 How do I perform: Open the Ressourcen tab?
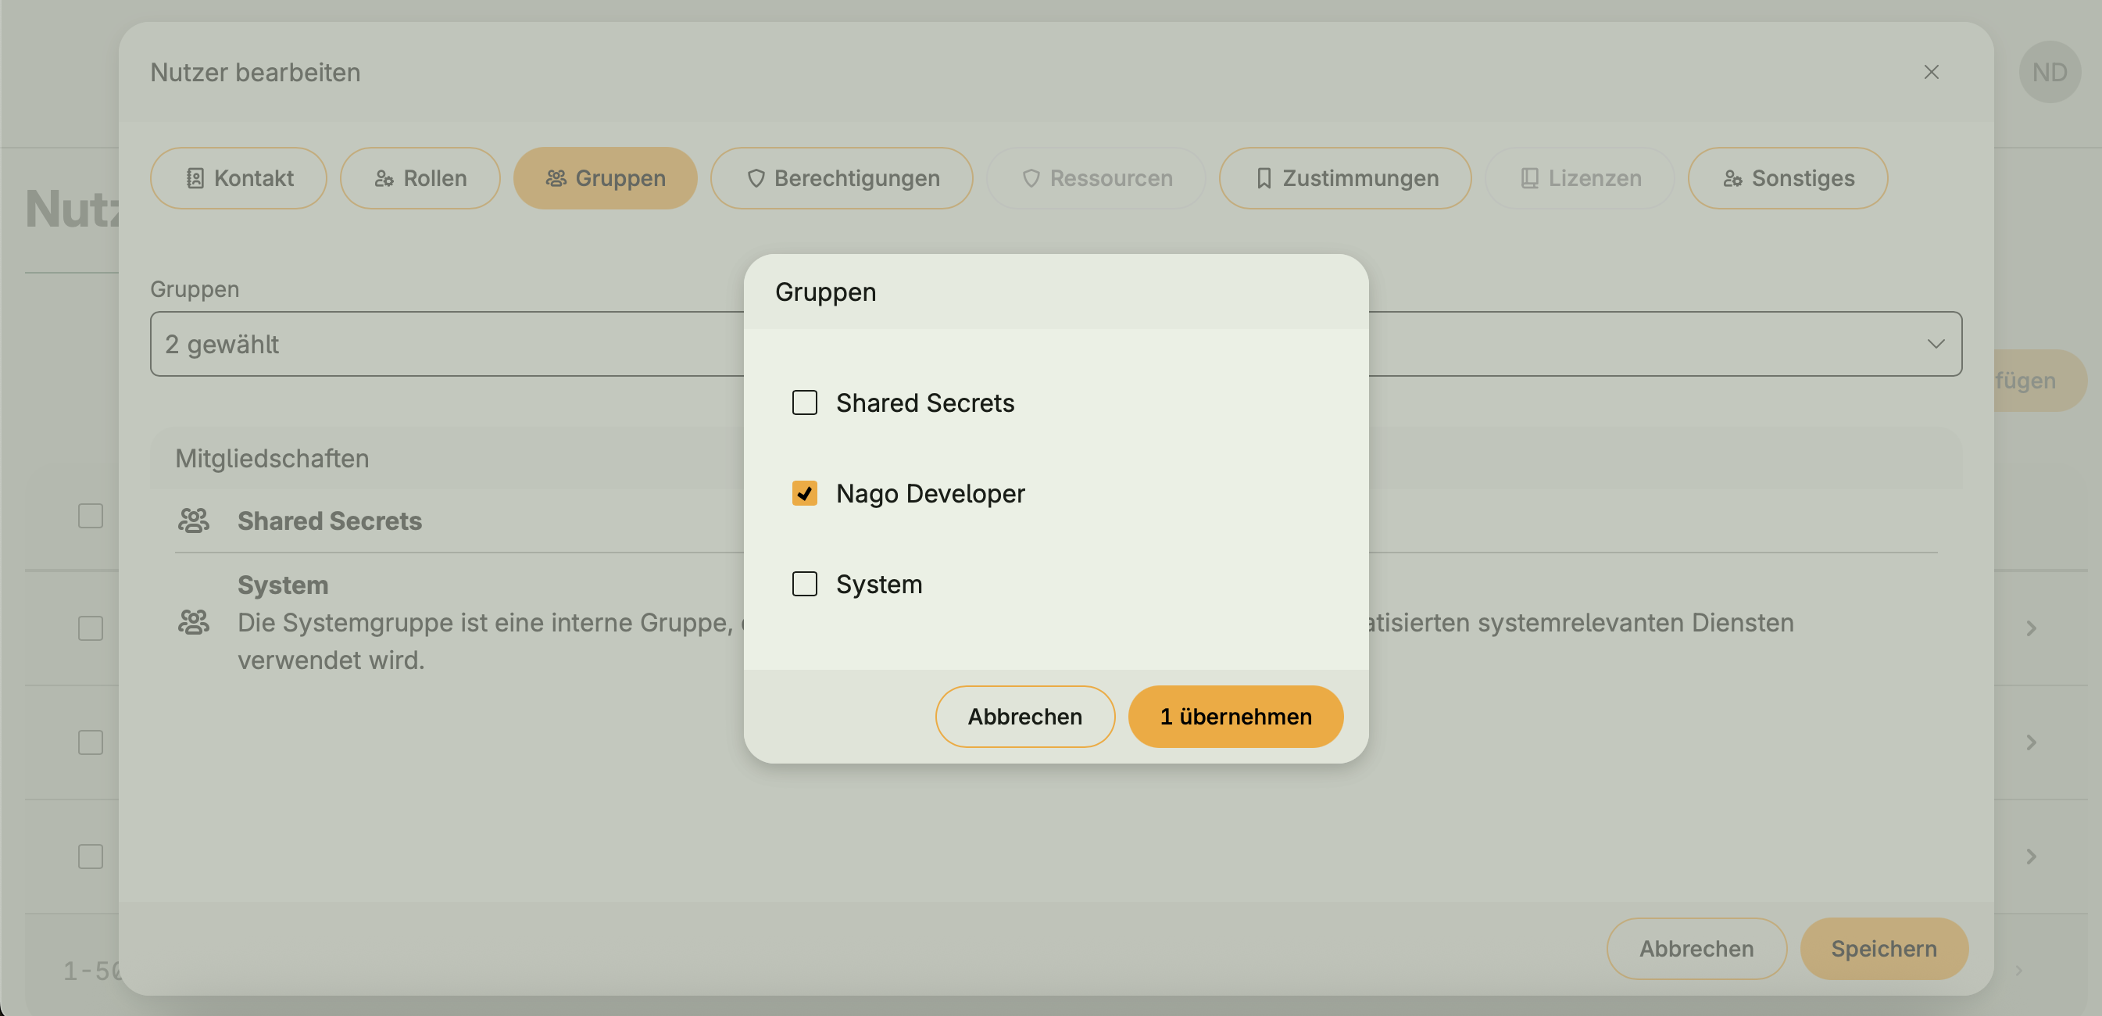pyautogui.click(x=1096, y=178)
